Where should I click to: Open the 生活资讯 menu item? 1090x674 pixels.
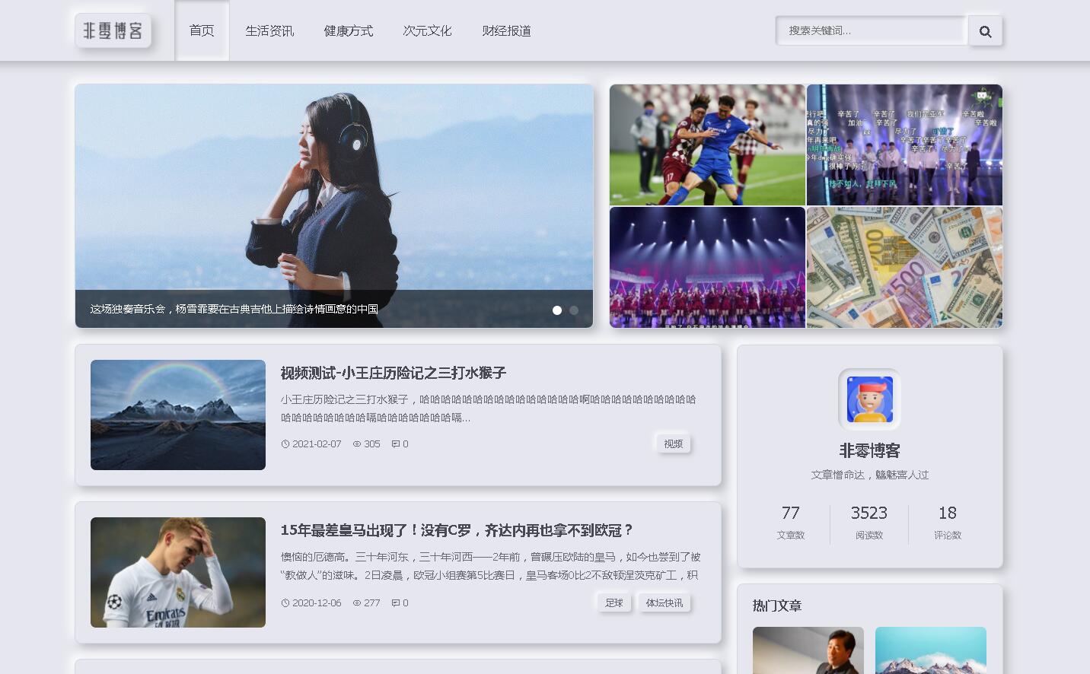(269, 30)
